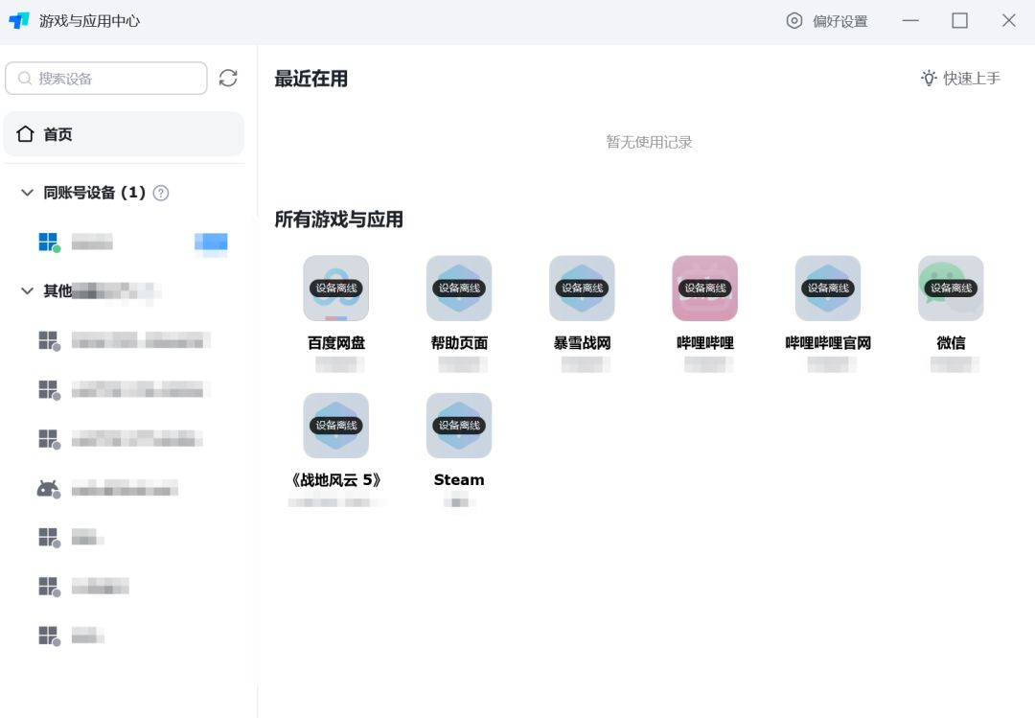Viewport: 1035px width, 718px height.
Task: Maximize the 游戏与应用中心 window
Action: tap(959, 21)
